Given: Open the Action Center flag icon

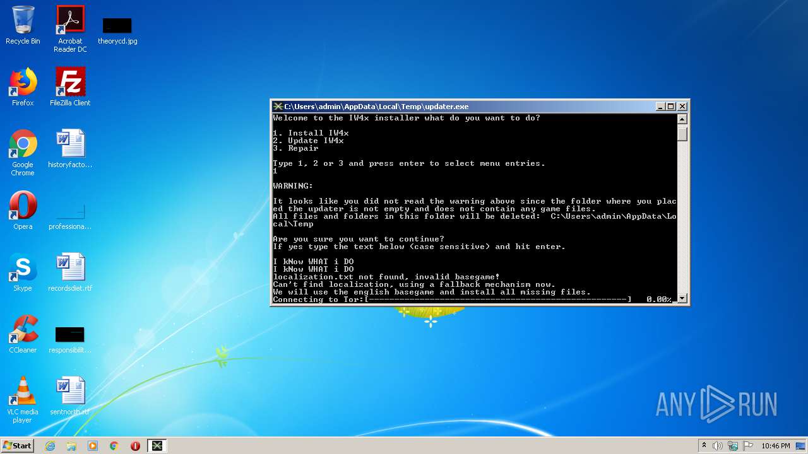Looking at the screenshot, I should click(x=748, y=446).
